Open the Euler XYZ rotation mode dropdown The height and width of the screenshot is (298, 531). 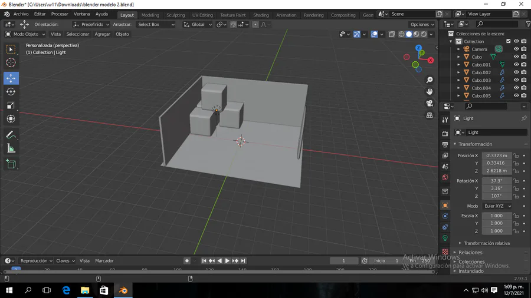click(x=497, y=206)
